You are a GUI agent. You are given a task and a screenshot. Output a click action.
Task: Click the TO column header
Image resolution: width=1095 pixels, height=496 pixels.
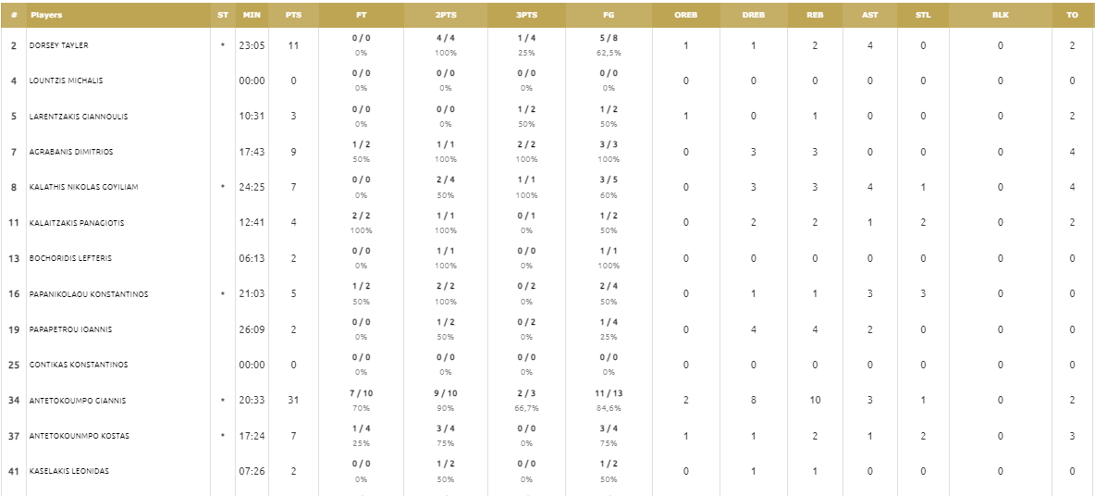click(x=1073, y=15)
